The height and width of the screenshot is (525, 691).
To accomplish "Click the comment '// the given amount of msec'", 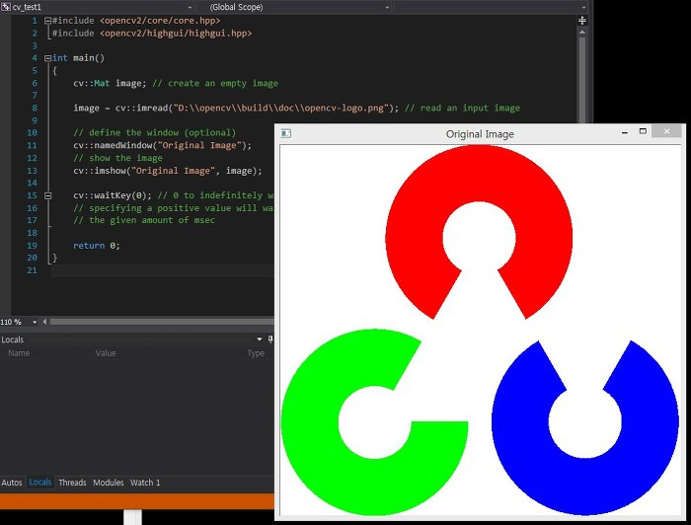I will 144,220.
